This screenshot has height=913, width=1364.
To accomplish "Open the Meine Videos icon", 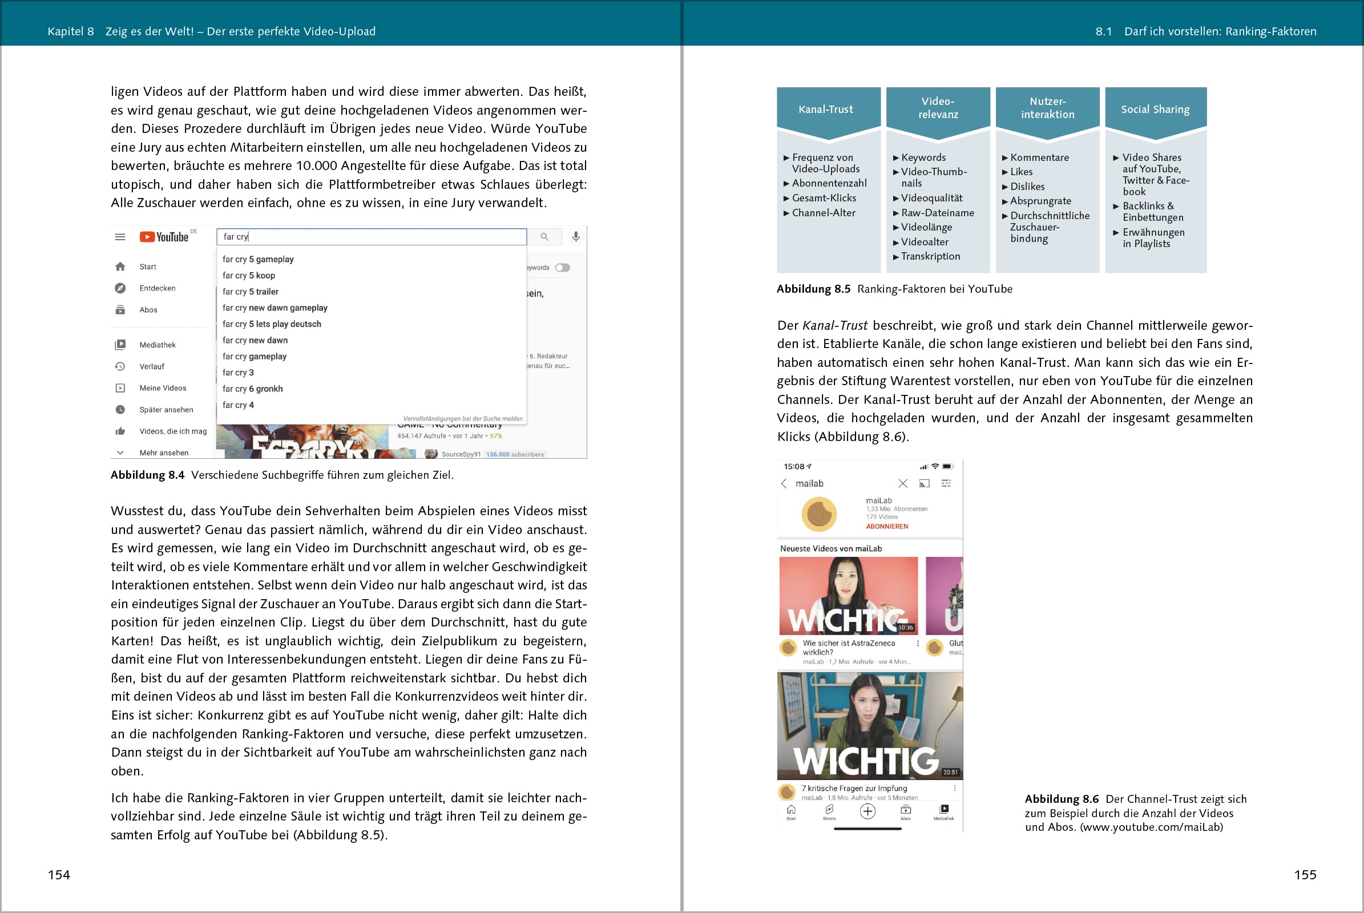I will click(120, 388).
